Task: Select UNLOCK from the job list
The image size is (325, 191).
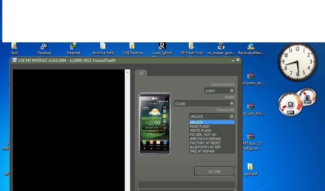Action: tap(212, 122)
